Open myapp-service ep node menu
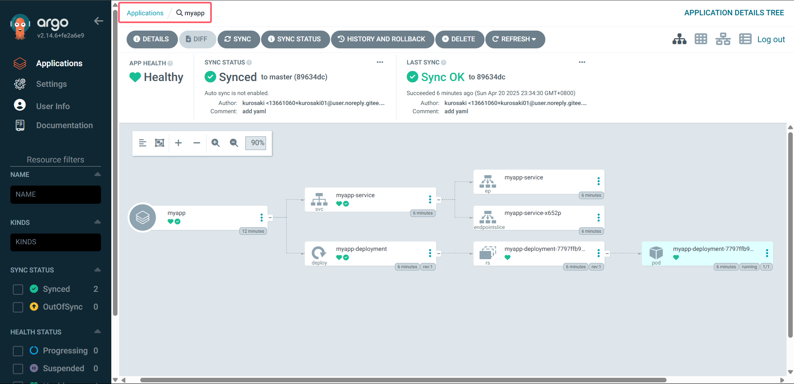This screenshot has height=384, width=794. [598, 181]
